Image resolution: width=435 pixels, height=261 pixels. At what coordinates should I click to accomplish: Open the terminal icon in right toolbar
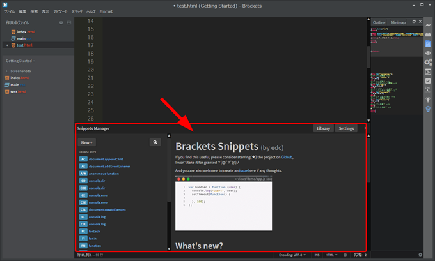tap(428, 71)
